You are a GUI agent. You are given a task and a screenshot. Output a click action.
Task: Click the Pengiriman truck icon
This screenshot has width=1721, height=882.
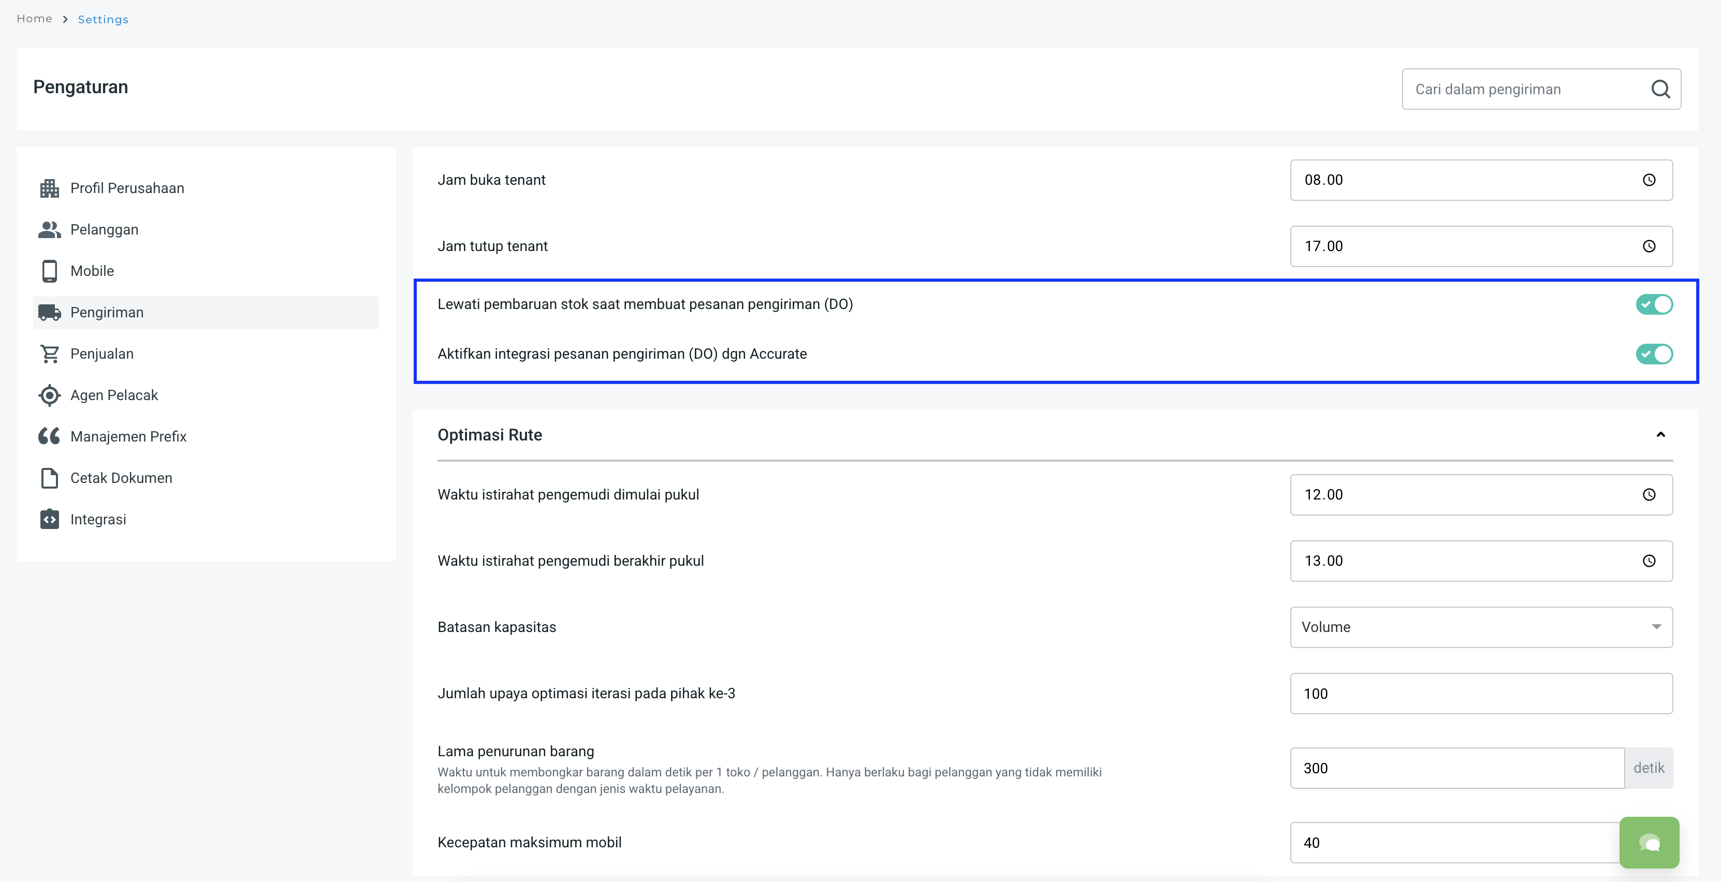[49, 313]
